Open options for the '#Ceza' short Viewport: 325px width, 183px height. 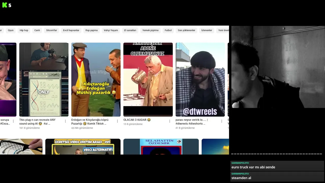tap(13, 121)
